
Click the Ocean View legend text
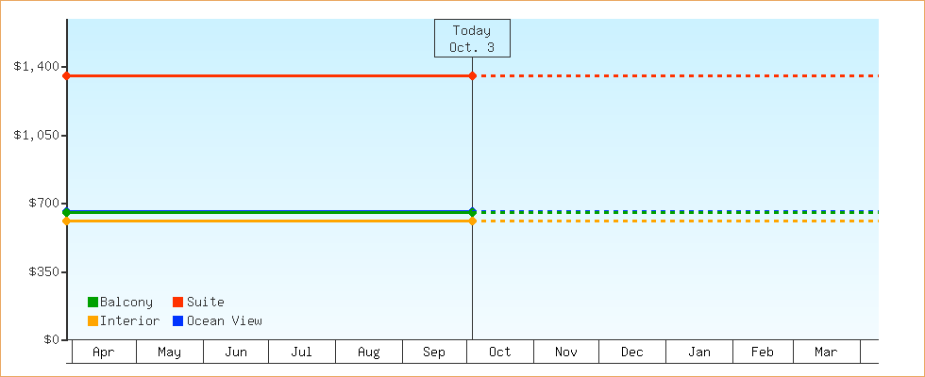click(x=225, y=321)
